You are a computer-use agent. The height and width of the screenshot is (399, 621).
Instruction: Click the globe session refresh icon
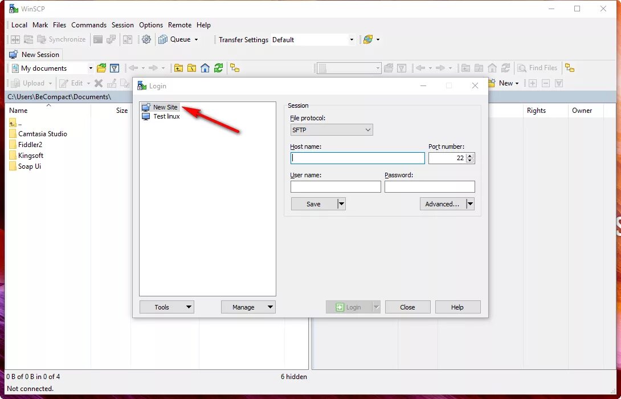(368, 39)
